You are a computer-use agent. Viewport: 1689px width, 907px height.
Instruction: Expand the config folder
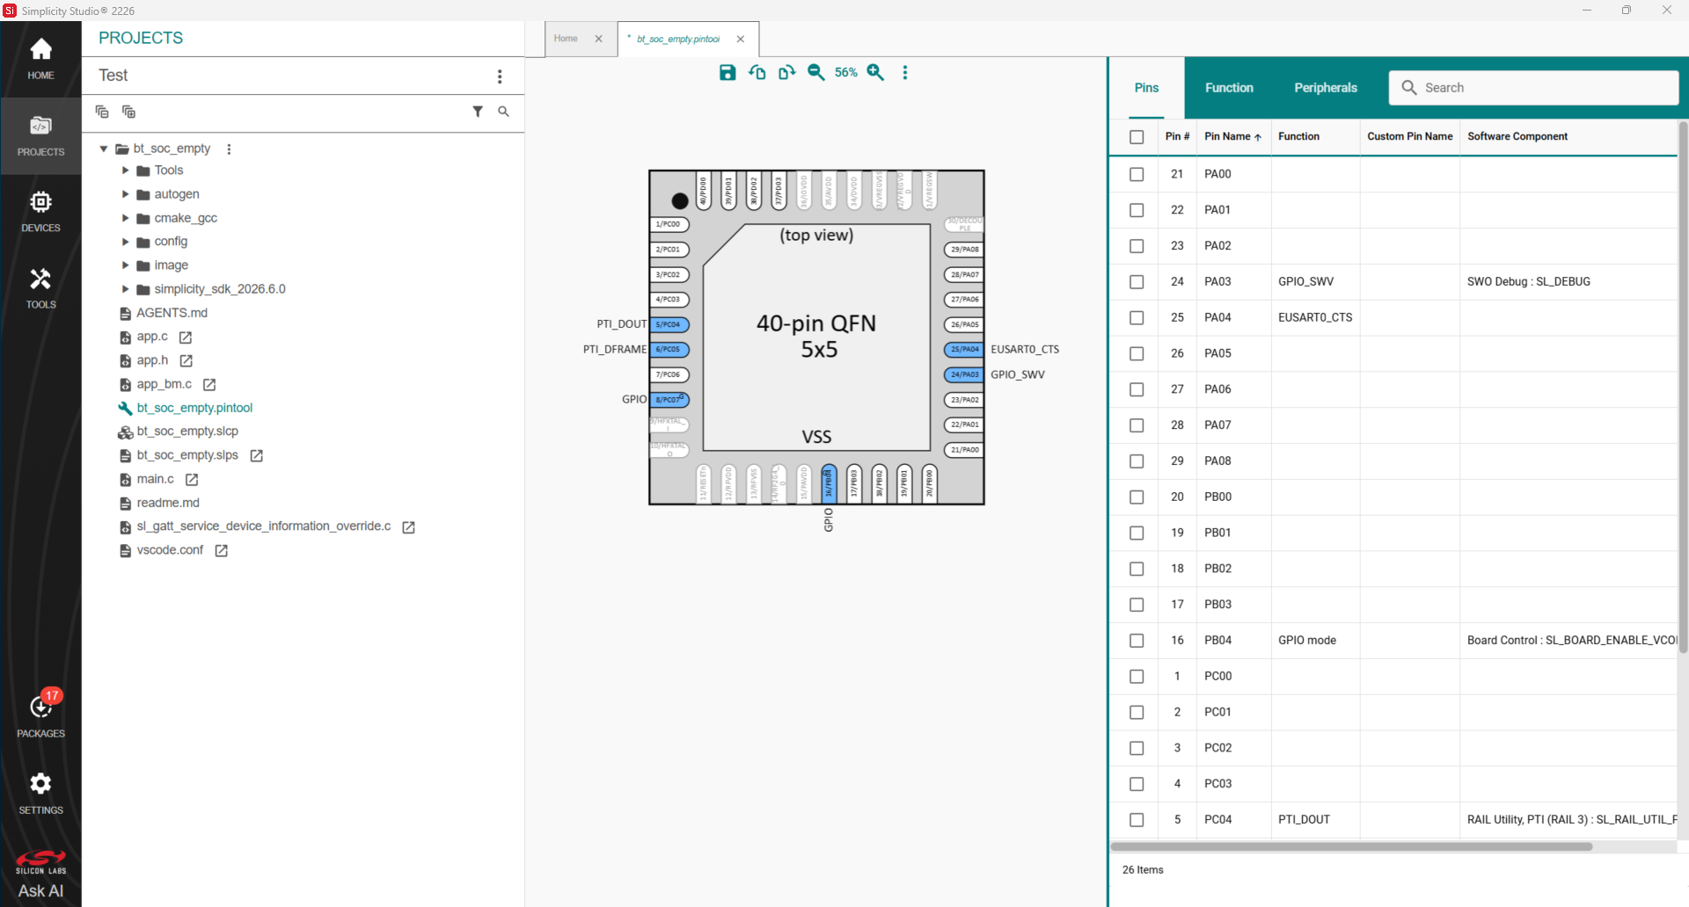coord(125,242)
